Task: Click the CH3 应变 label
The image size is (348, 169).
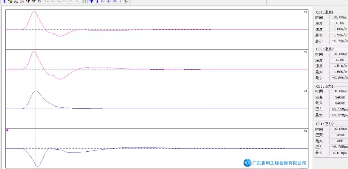Action: [319, 97]
